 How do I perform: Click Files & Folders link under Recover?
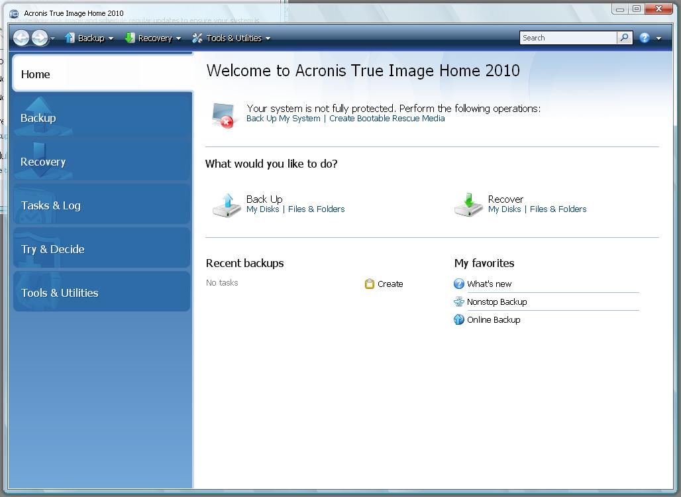tap(558, 209)
